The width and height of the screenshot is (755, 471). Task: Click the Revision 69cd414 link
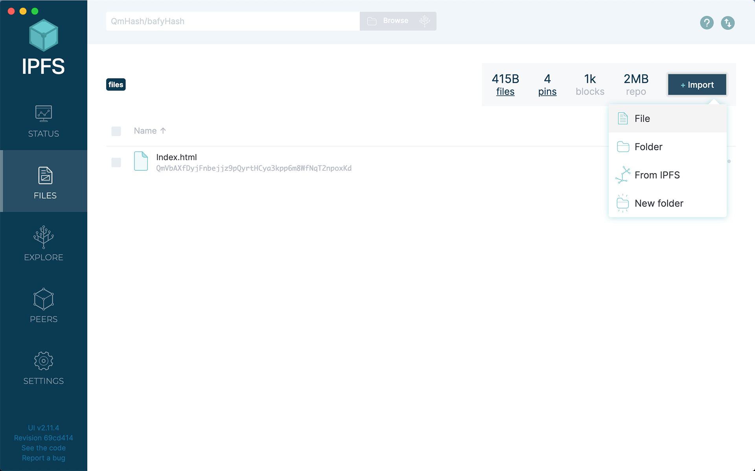pos(44,438)
